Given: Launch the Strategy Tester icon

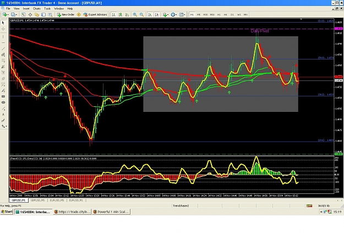Looking at the screenshot, I should click(50, 14).
